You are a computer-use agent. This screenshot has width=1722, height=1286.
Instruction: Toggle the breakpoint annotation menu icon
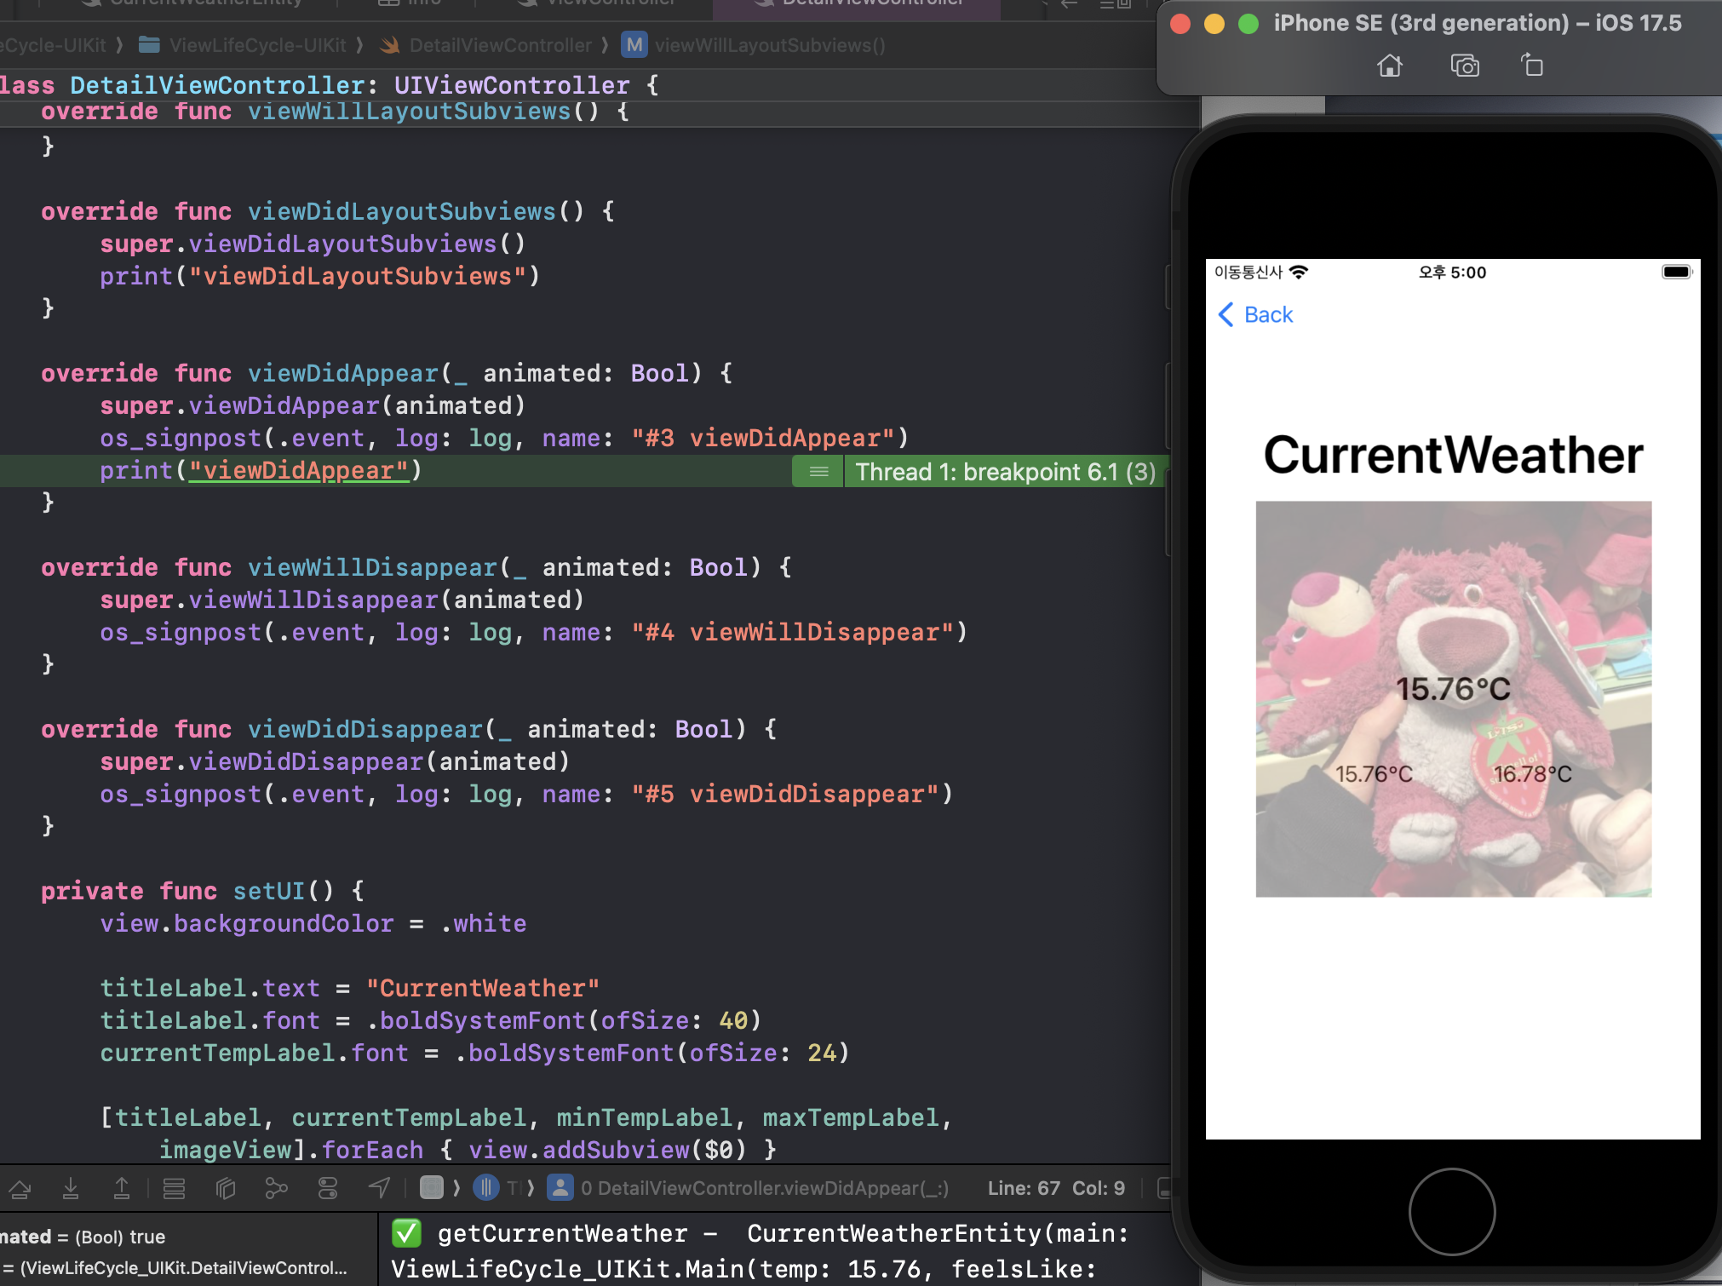[x=818, y=472]
